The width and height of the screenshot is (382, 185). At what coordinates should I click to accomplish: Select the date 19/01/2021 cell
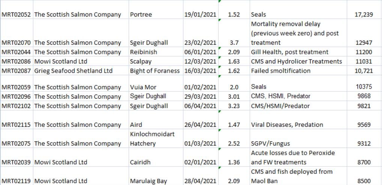coord(200,15)
